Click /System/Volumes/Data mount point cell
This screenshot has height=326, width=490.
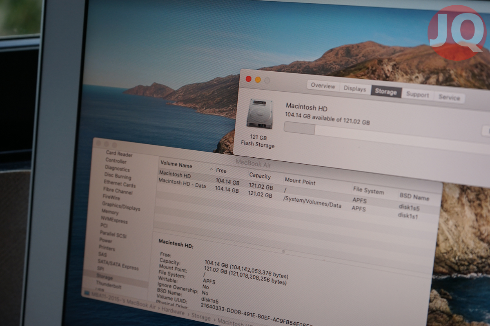pyautogui.click(x=312, y=203)
